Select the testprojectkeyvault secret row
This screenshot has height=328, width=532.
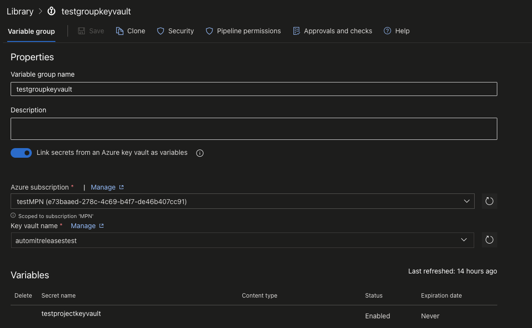pyautogui.click(x=71, y=314)
